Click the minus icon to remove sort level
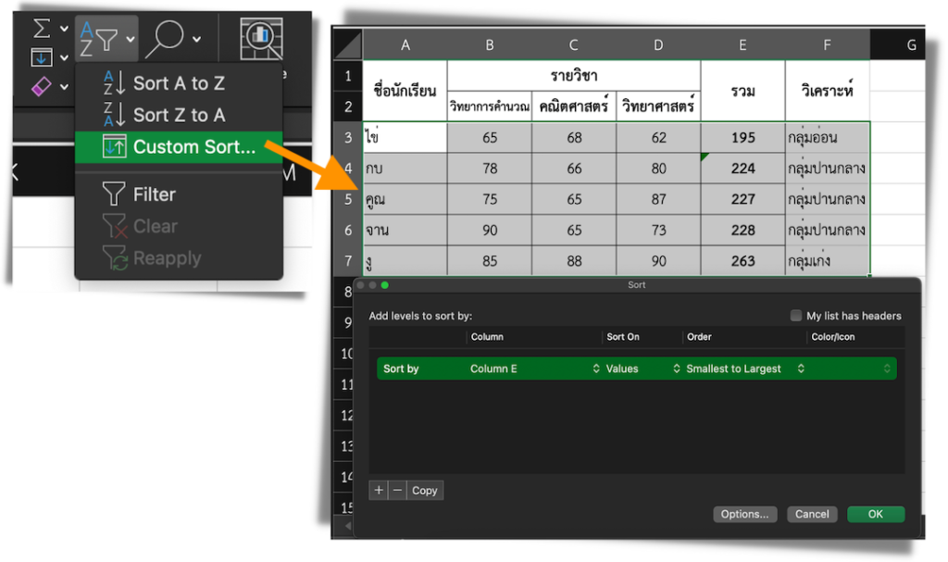Image resolution: width=948 pixels, height=562 pixels. click(397, 491)
